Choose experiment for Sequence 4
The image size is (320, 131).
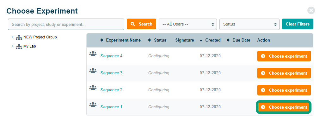284,56
